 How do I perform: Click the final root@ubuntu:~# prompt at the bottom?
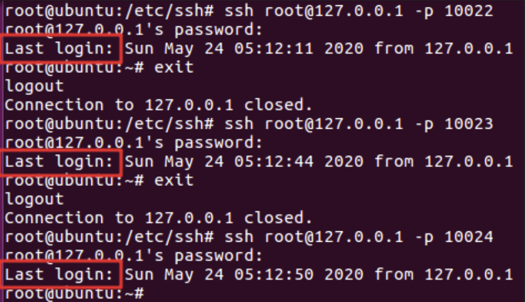point(74,294)
